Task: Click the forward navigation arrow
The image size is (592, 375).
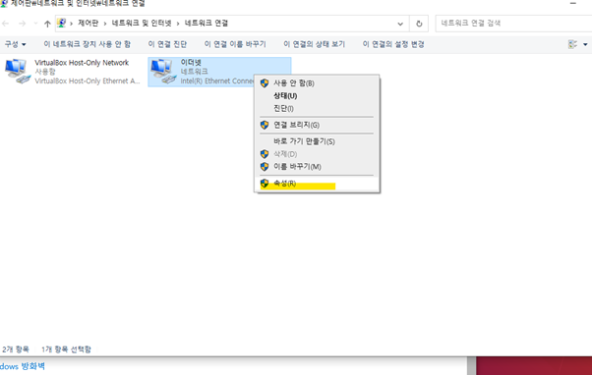Action: 23,24
